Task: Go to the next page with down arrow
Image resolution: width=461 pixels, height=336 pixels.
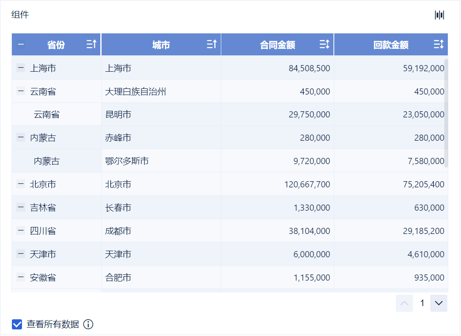Action: 439,303
